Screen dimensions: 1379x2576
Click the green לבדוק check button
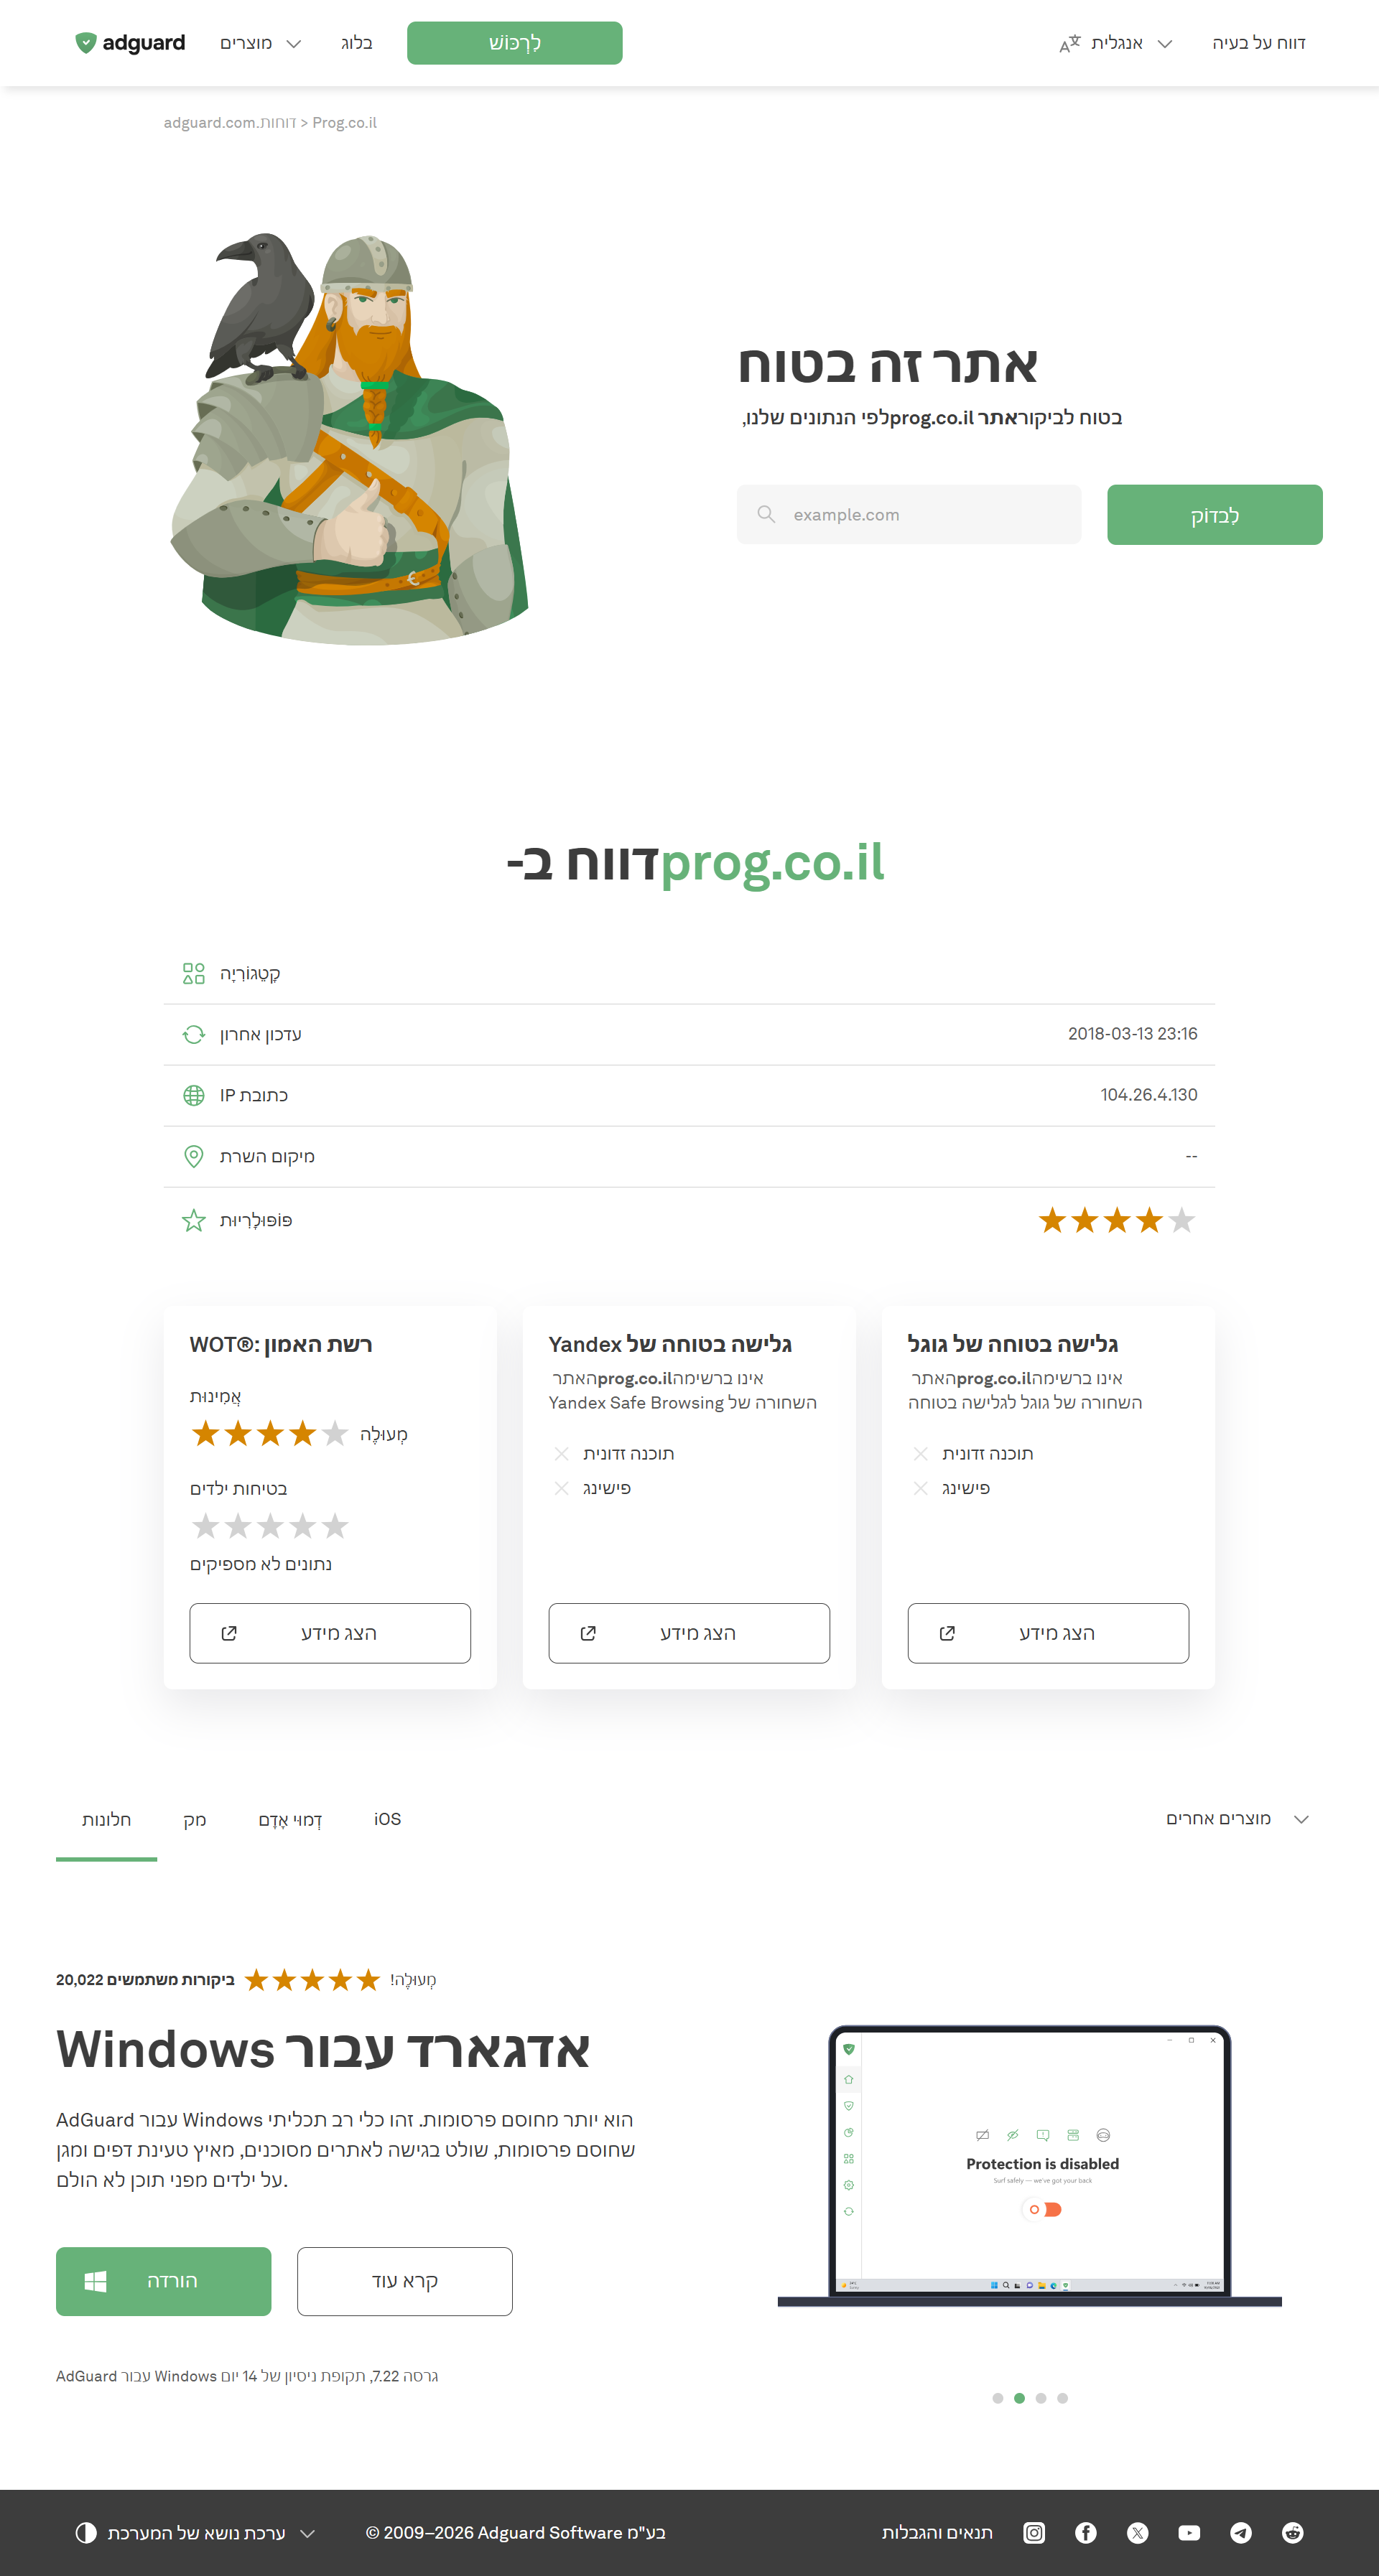[1215, 515]
